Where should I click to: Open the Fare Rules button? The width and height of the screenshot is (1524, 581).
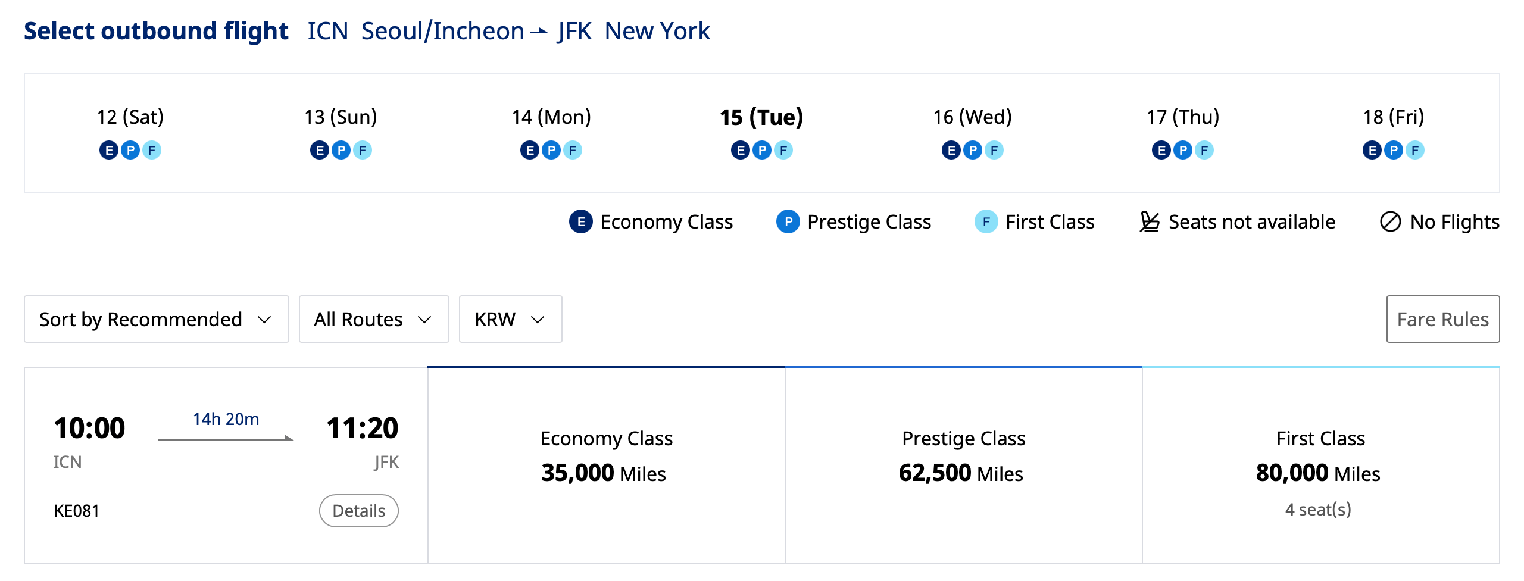(1442, 320)
